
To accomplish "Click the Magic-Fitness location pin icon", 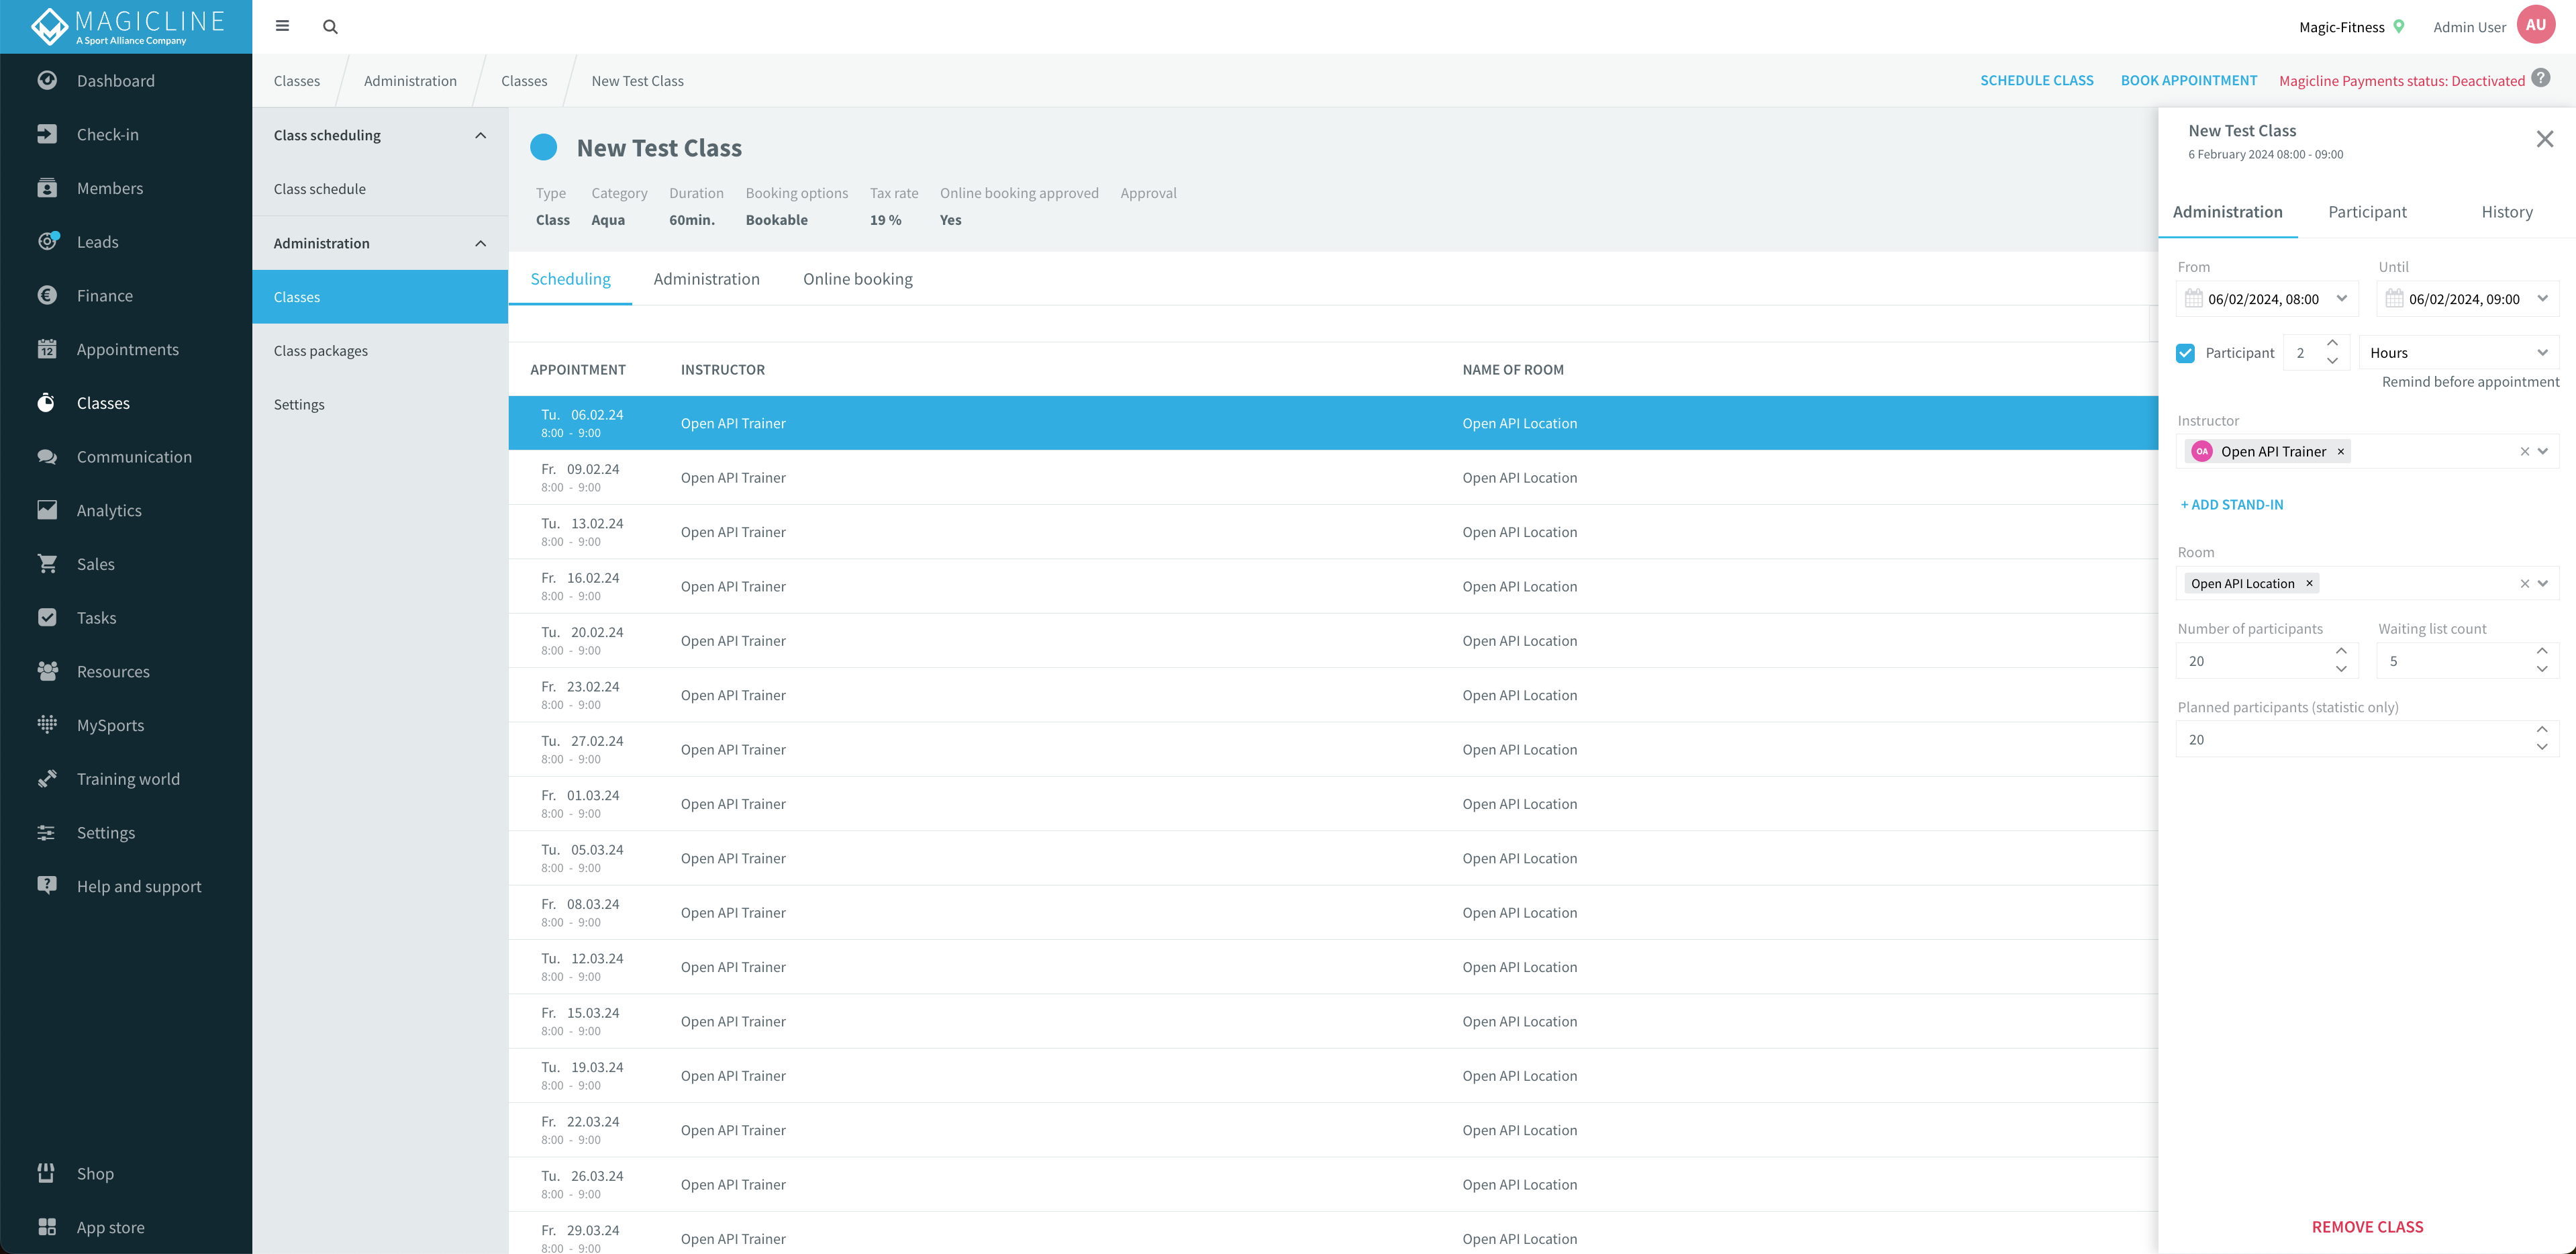I will coord(2399,27).
